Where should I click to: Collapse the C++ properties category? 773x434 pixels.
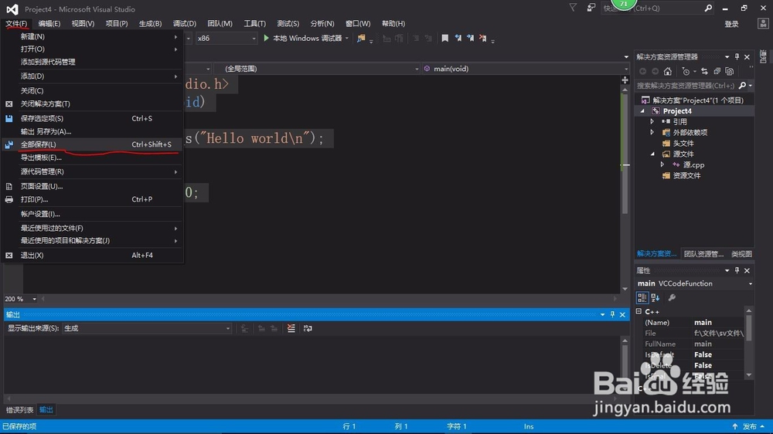639,312
